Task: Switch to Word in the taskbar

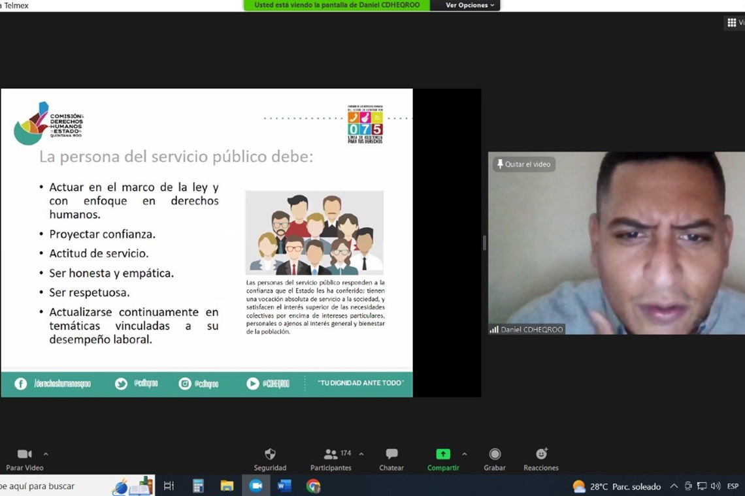Action: click(x=284, y=486)
